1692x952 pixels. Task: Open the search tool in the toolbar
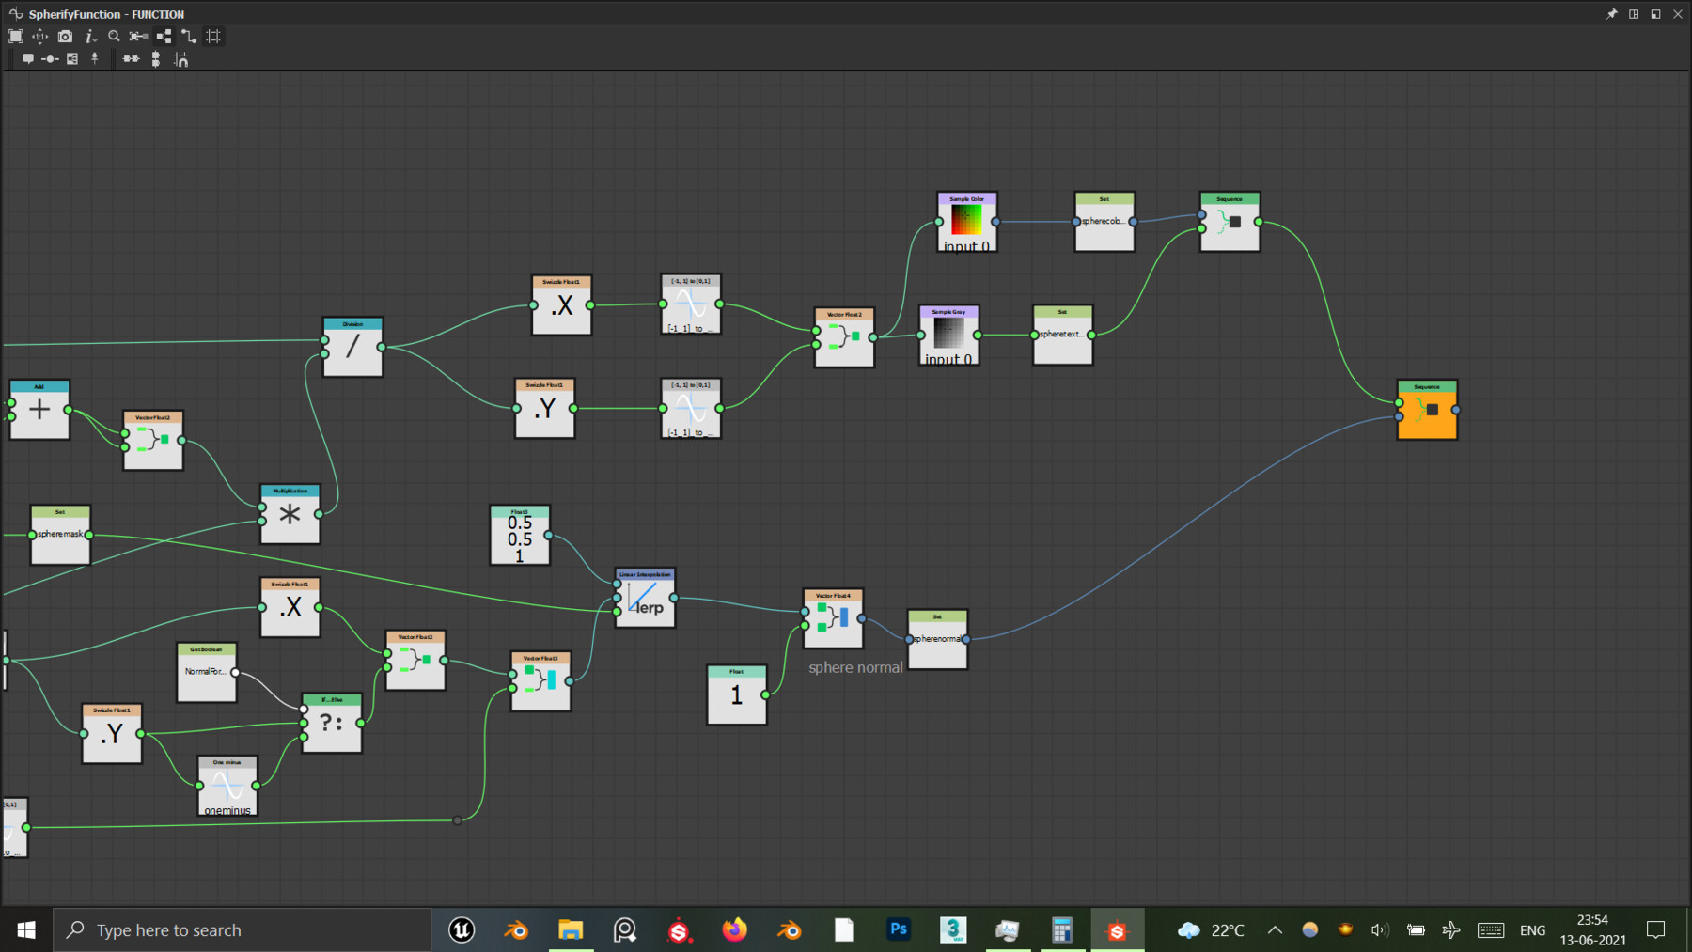point(113,36)
